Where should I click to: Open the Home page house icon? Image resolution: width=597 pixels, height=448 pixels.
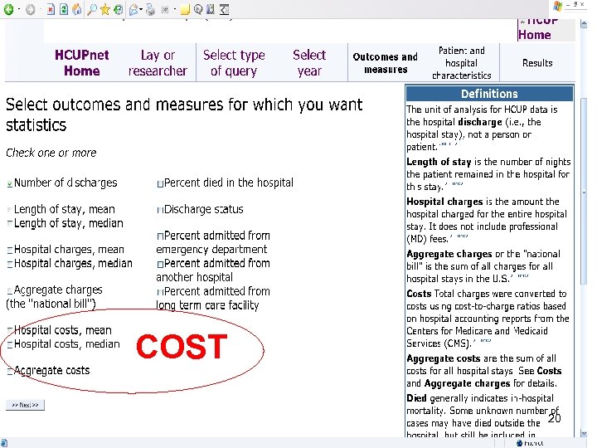point(77,9)
